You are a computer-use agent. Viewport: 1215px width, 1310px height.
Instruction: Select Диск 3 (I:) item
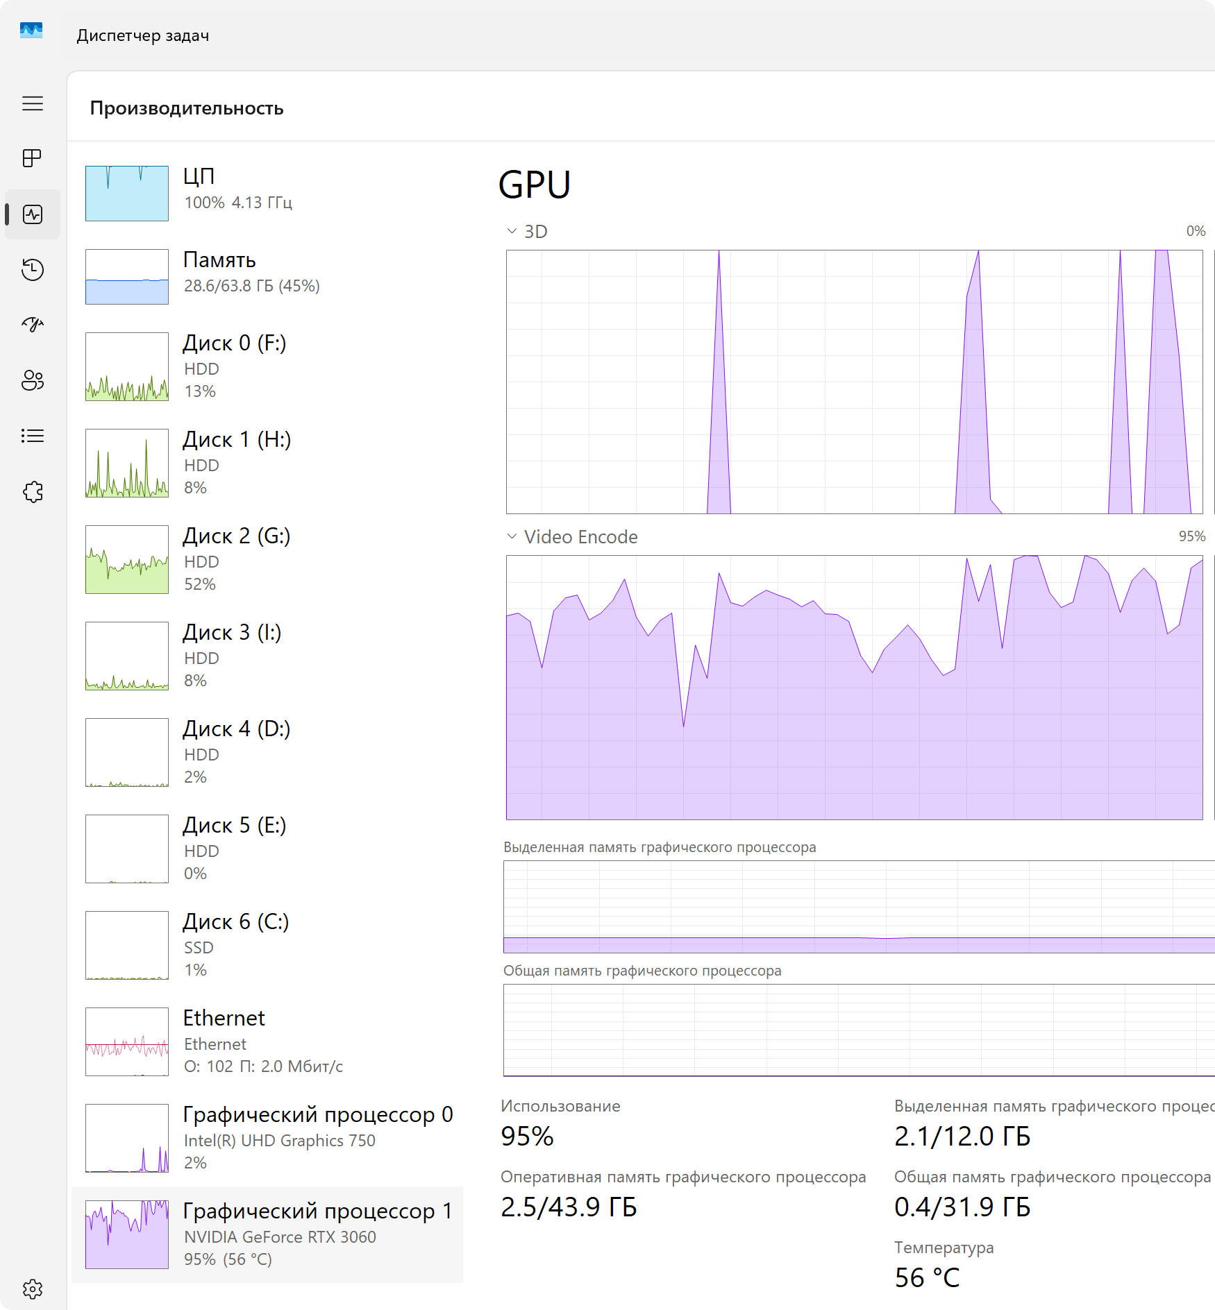point(267,656)
